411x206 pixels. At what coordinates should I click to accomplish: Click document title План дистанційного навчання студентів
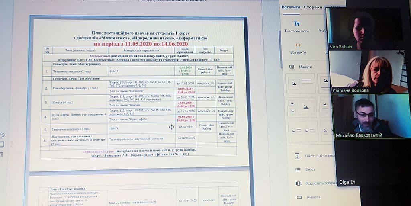point(140,33)
